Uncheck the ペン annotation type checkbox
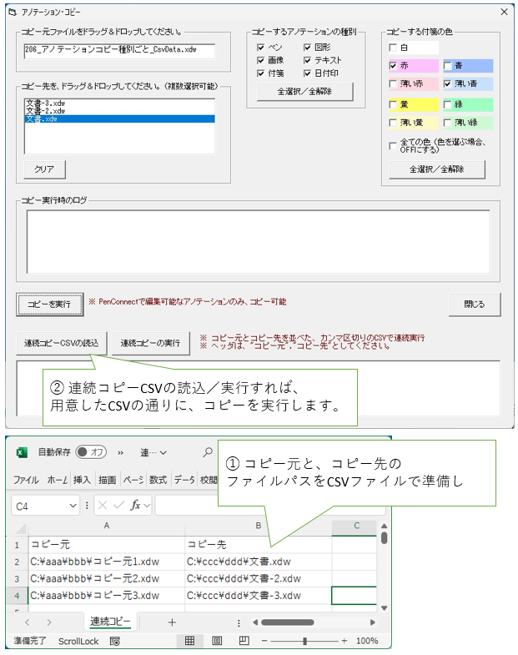The image size is (518, 655). coord(261,48)
